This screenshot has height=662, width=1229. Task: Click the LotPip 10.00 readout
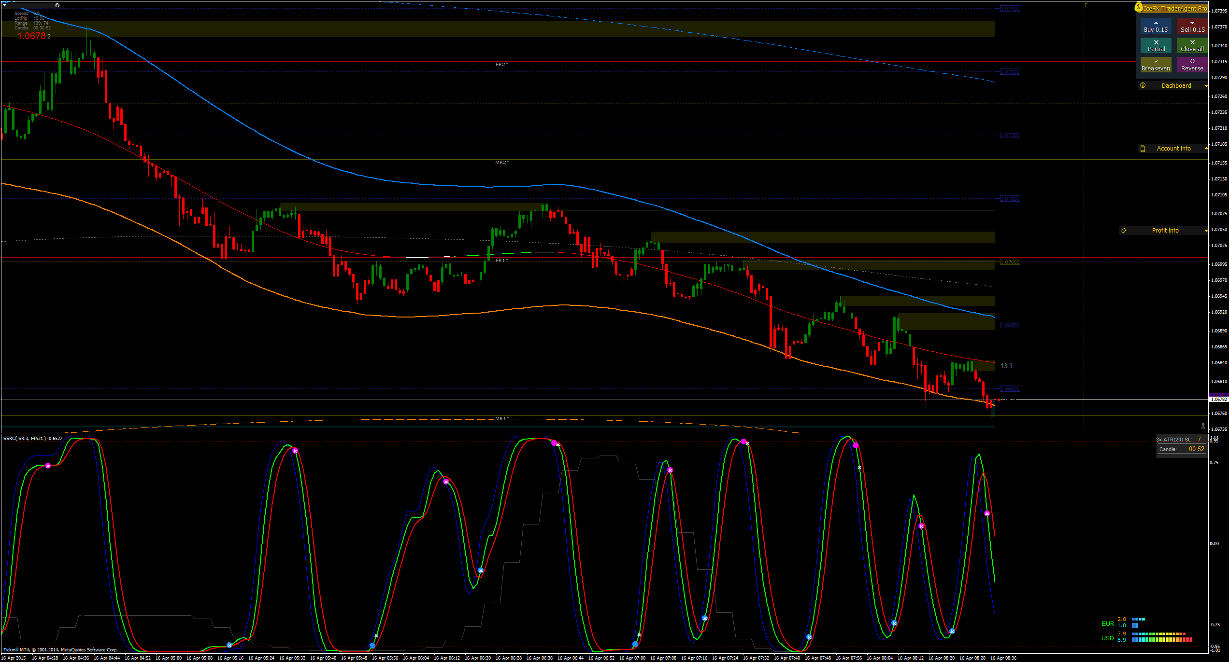pyautogui.click(x=29, y=18)
